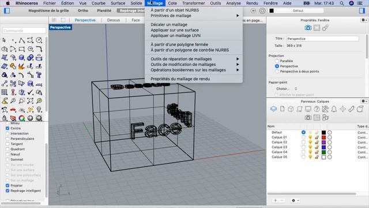The image size is (369, 208).
Task: Change black color swatch of Défaut layer
Action: point(324,132)
